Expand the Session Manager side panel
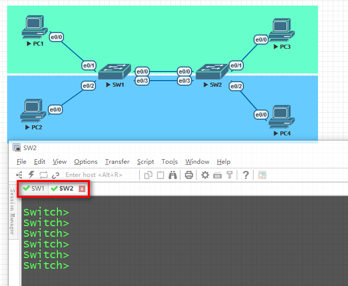Viewport: 348px width, 286px height. (13, 212)
